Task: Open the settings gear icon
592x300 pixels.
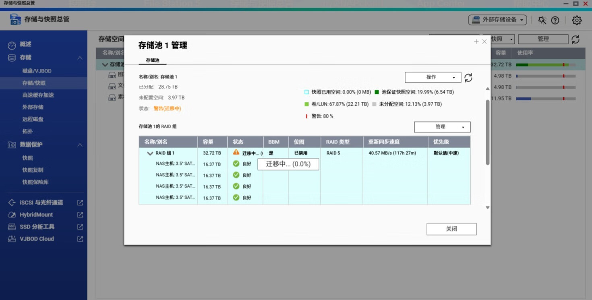Action: click(577, 20)
